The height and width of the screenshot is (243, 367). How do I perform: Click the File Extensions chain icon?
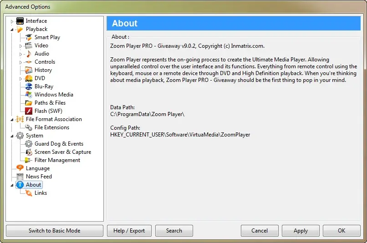coord(29,127)
